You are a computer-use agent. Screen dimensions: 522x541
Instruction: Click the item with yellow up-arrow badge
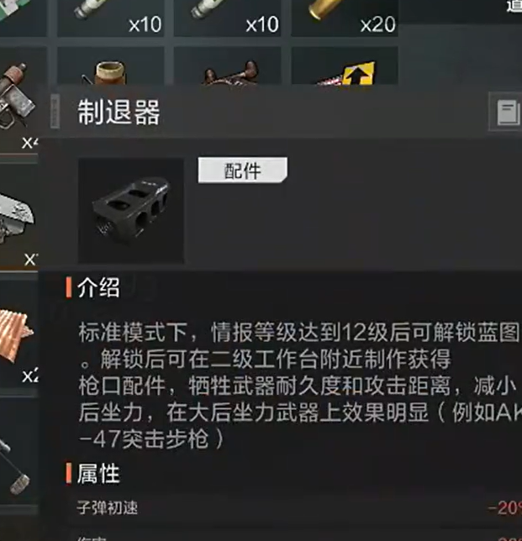point(345,66)
